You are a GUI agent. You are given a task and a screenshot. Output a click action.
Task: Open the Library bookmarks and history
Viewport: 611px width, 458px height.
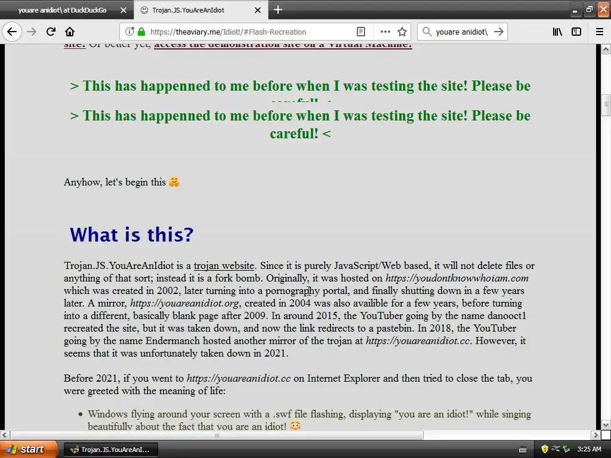click(557, 32)
